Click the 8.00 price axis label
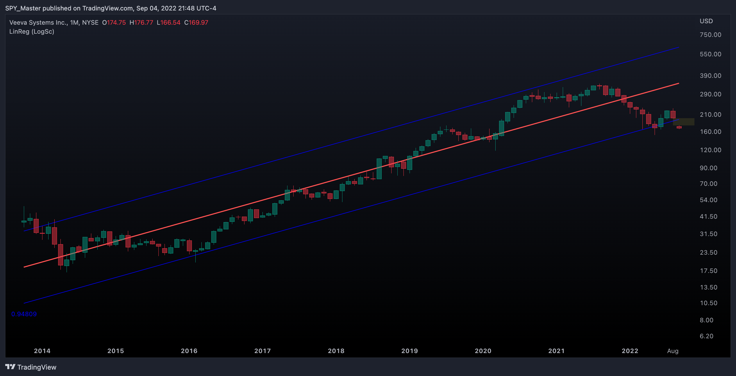 [x=707, y=320]
